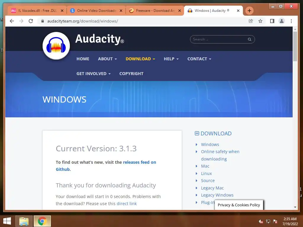Close the IL Vocodex.dll tab
303x227 pixels.
62,11
